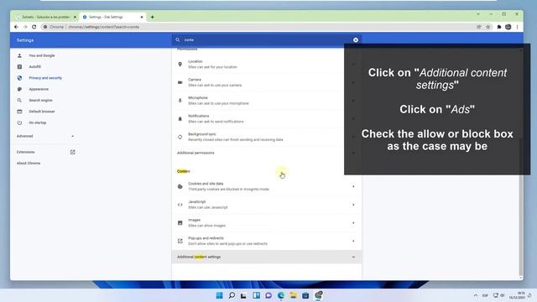Open the Chrome three-dot menu
This screenshot has height=302, width=537.
[x=517, y=27]
